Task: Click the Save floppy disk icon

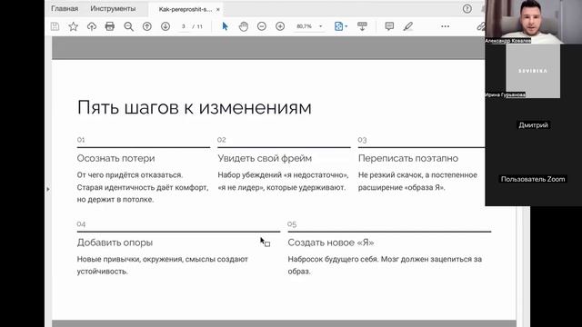Action: [x=55, y=26]
